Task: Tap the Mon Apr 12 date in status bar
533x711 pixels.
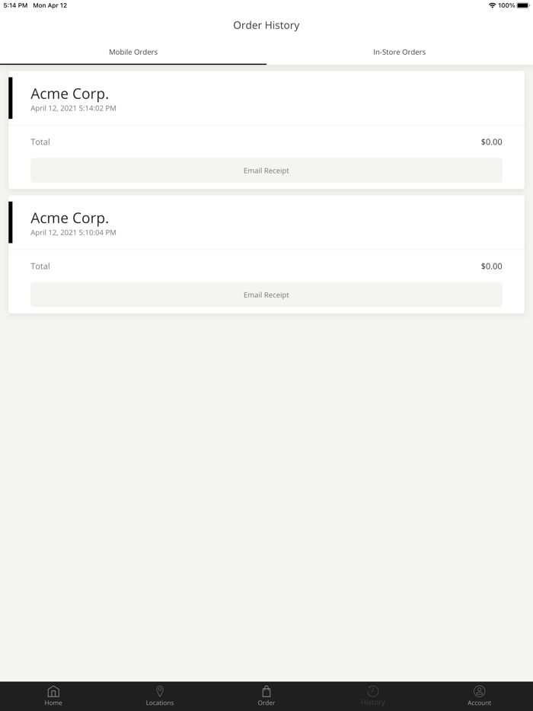Action: (x=49, y=5)
